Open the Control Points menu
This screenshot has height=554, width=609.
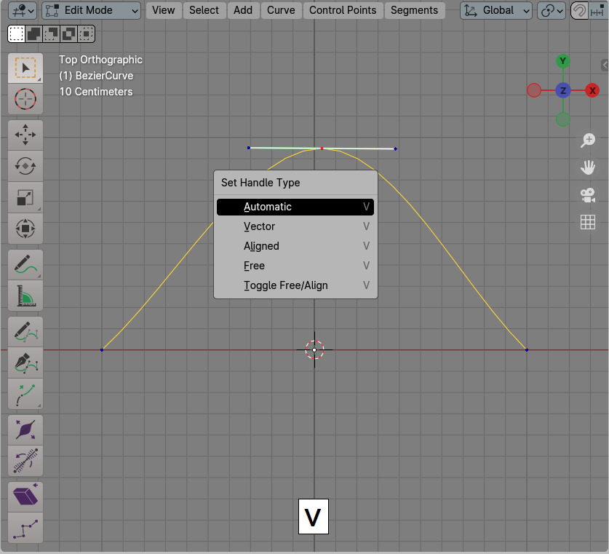pyautogui.click(x=343, y=10)
